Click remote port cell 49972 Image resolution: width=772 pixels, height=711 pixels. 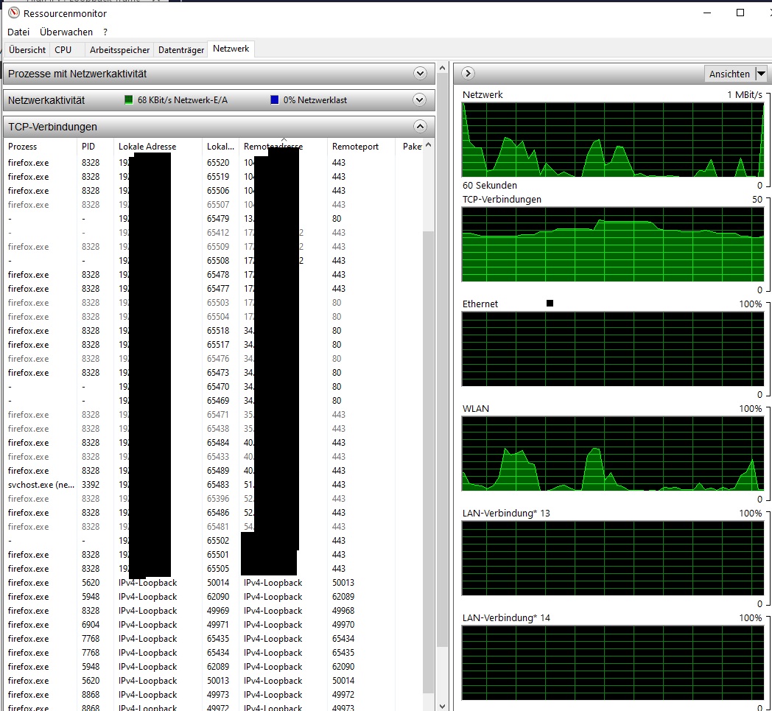[x=343, y=694]
